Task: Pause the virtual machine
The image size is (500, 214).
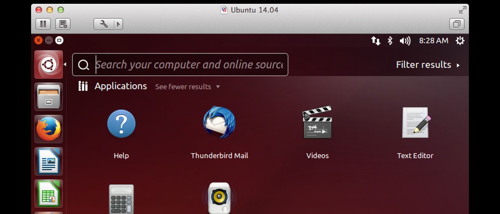Action: 43,24
